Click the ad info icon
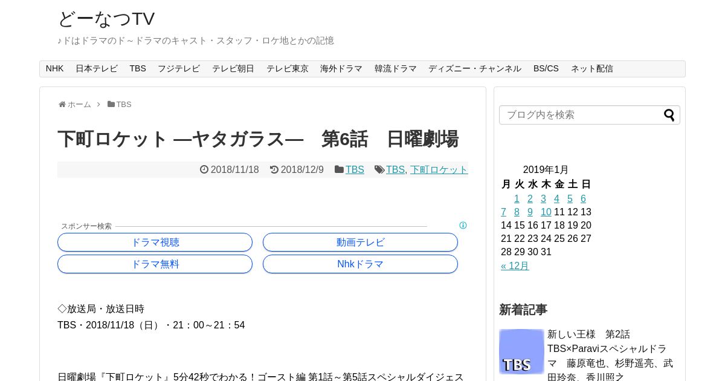 pos(463,226)
